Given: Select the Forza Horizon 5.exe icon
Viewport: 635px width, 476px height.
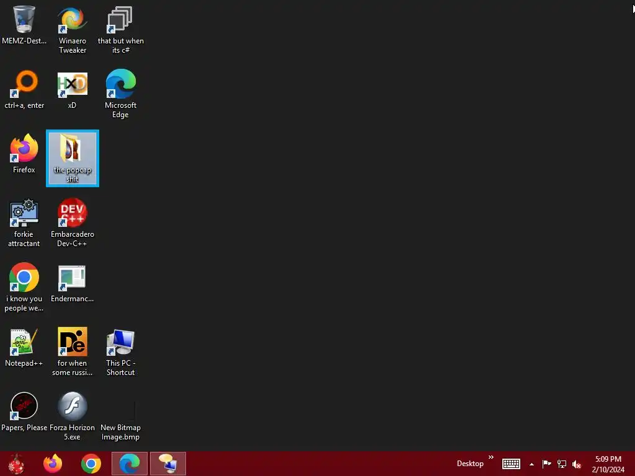Looking at the screenshot, I should pyautogui.click(x=72, y=416).
